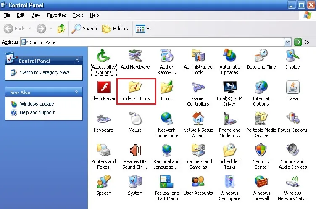The height and width of the screenshot is (209, 316).
Task: Click the Windows flag logo
Action: (307, 15)
